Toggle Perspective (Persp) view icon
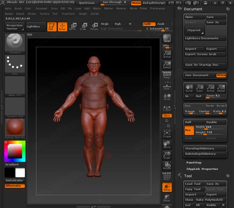 coord(167,75)
